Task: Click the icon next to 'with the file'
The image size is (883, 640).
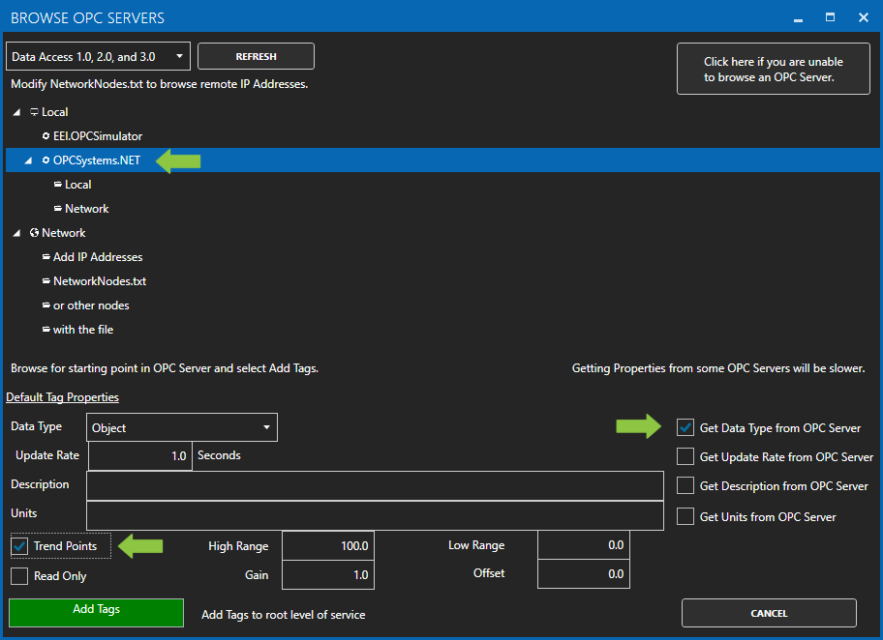Action: pos(46,330)
